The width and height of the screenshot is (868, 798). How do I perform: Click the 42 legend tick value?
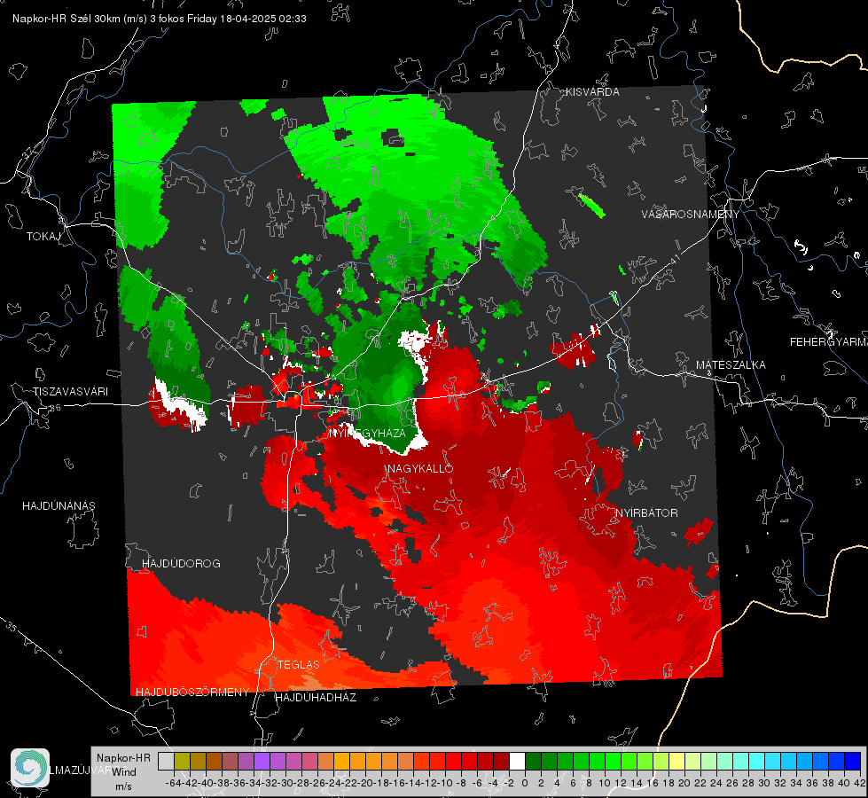859,783
